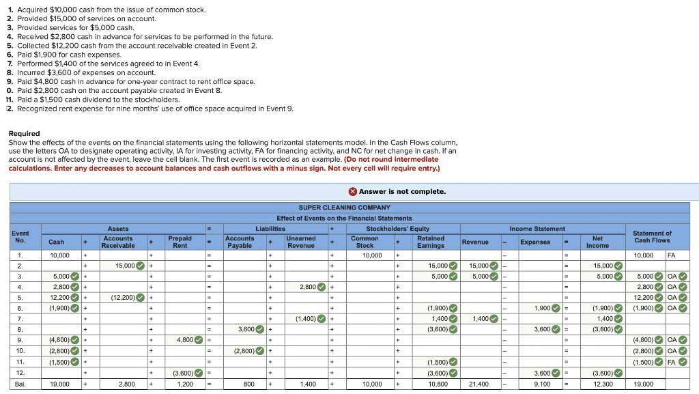This screenshot has width=699, height=394.
Task: Click the red X icon beside 'Answer is not complete'
Action: tap(353, 192)
